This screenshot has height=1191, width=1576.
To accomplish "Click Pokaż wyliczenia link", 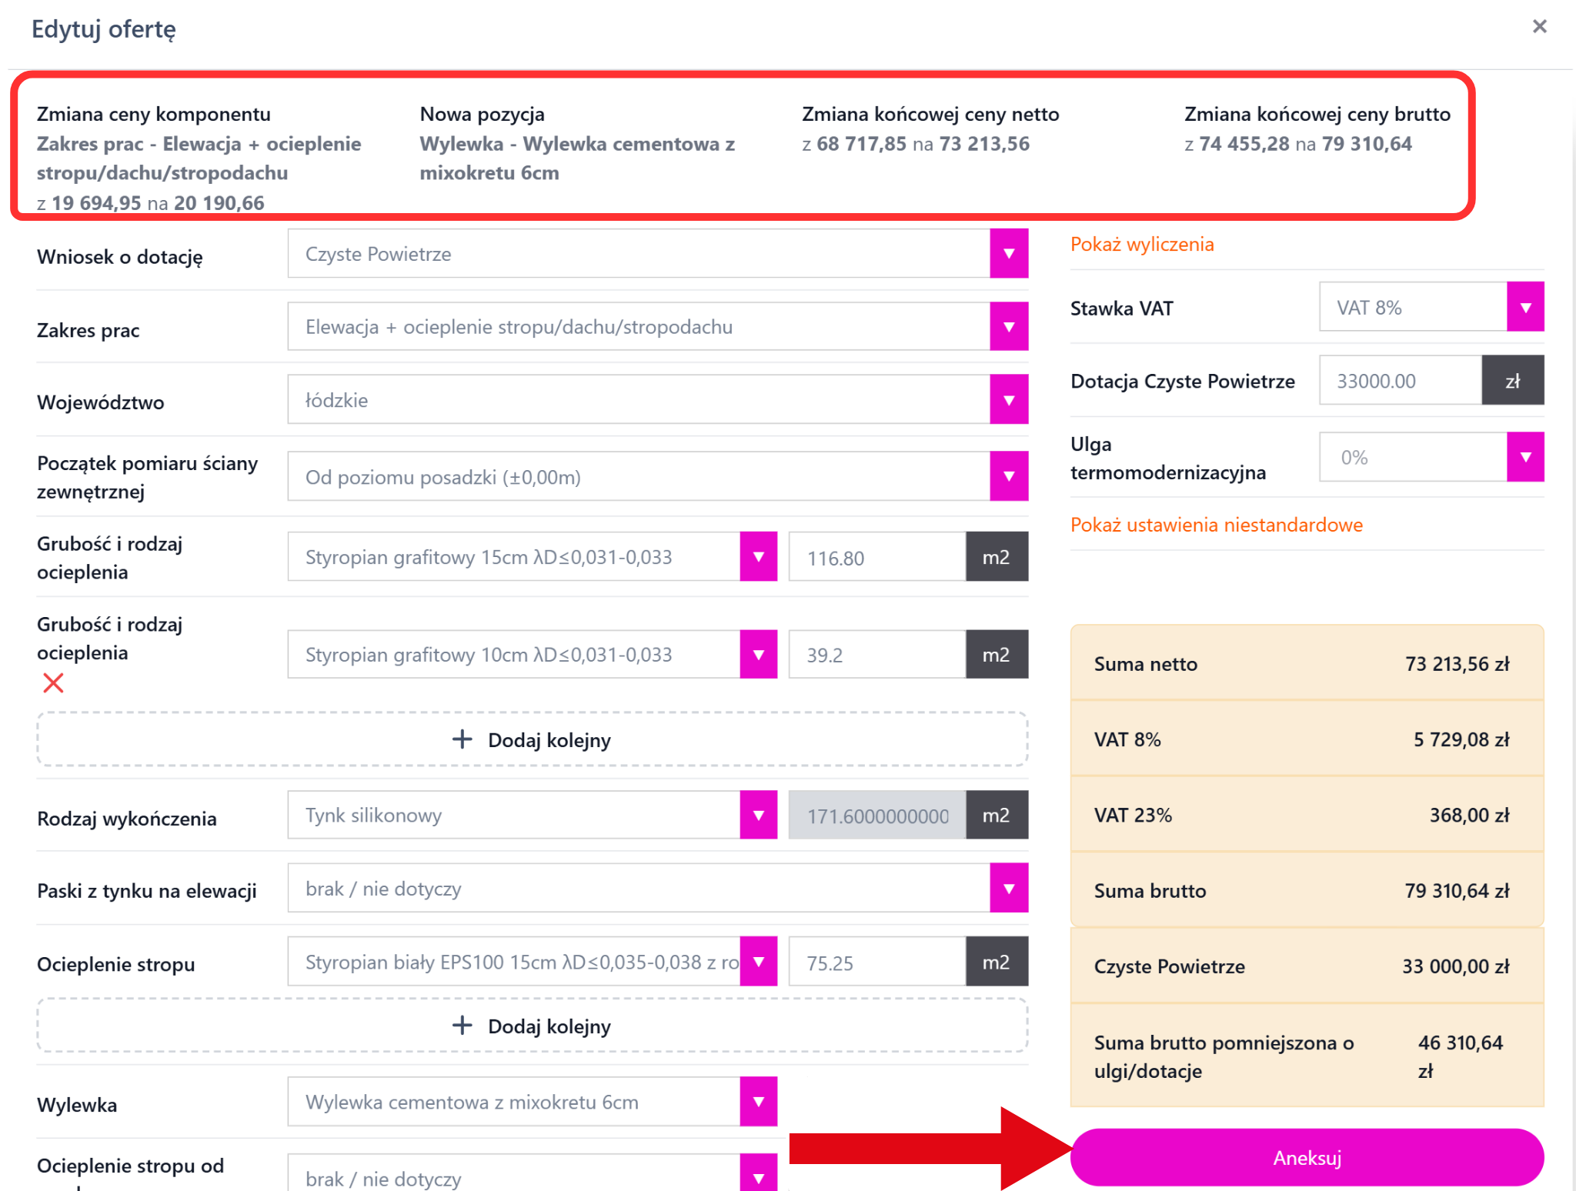I will (1142, 245).
